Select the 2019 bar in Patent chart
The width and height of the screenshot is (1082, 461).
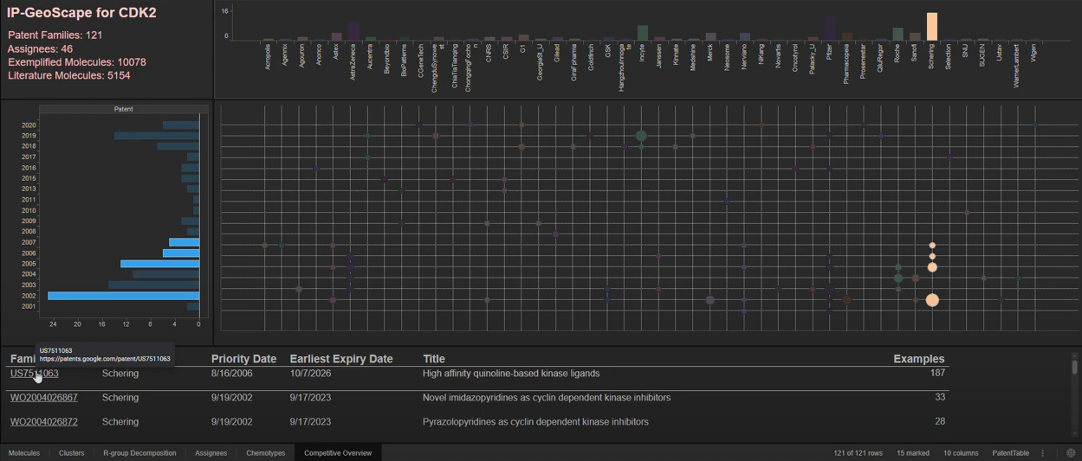[157, 136]
